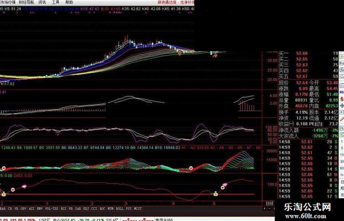344x221 pixels.
Task: Switch to the PSY indicator tab
Action: [128, 209]
